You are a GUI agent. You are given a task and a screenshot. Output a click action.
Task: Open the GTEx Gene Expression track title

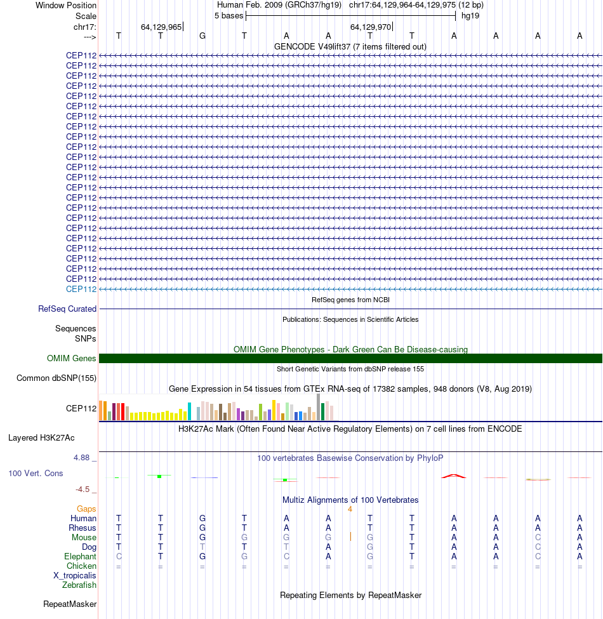click(x=350, y=389)
